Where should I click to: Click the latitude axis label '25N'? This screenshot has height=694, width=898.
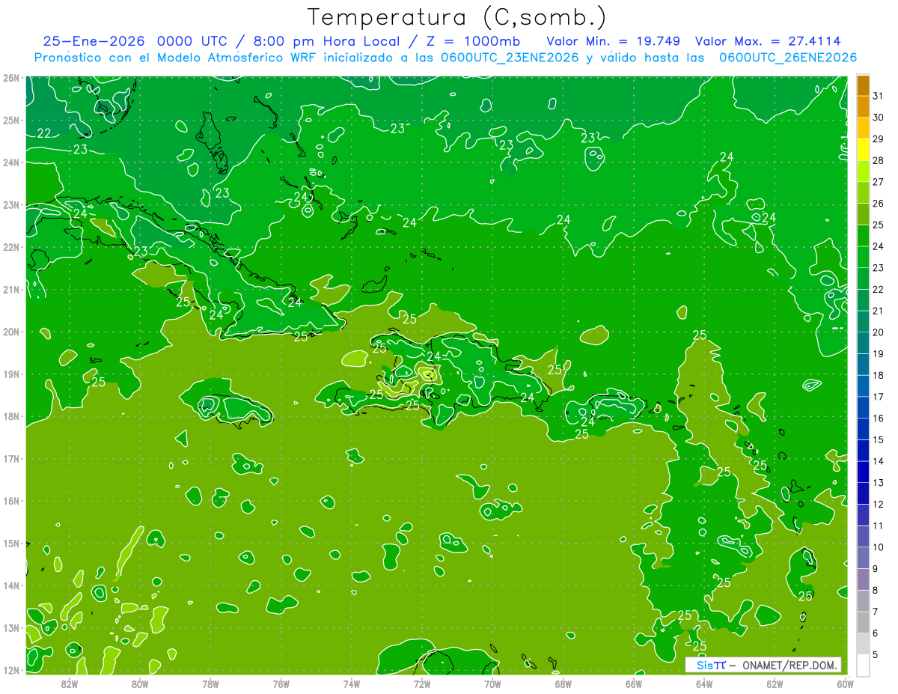(11, 120)
